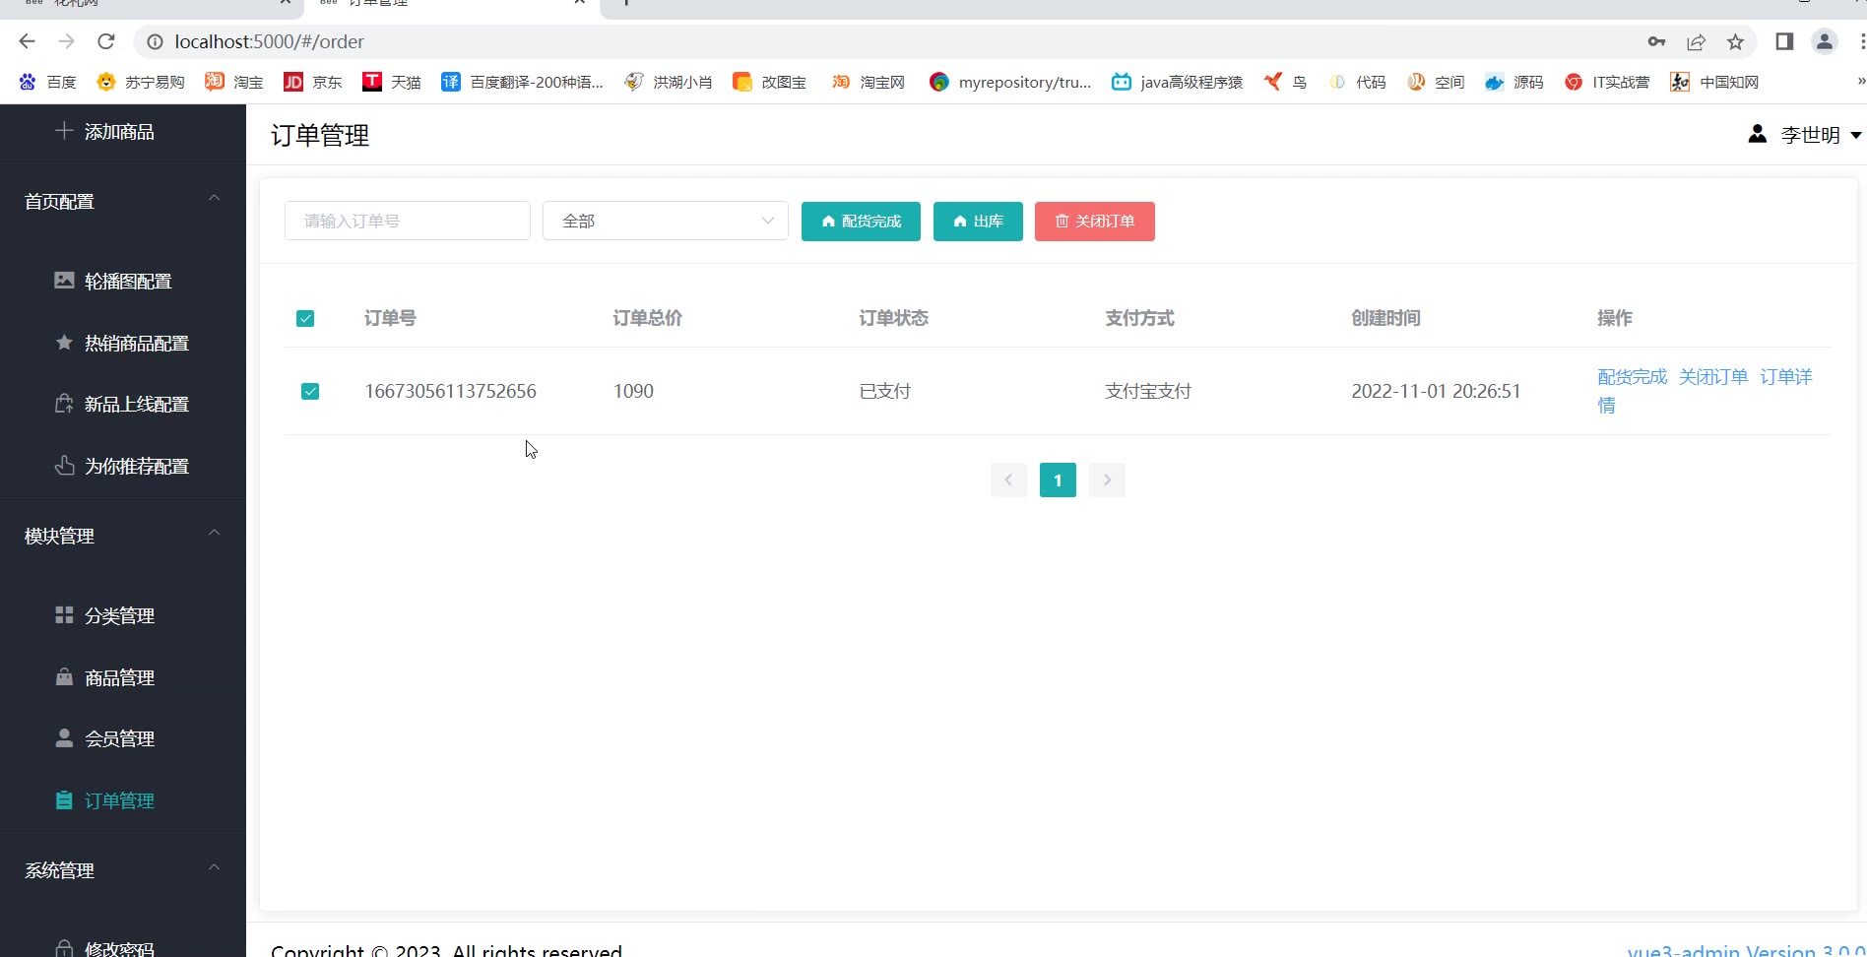Open 热销商品配置 with the star icon
1867x957 pixels.
[123, 343]
